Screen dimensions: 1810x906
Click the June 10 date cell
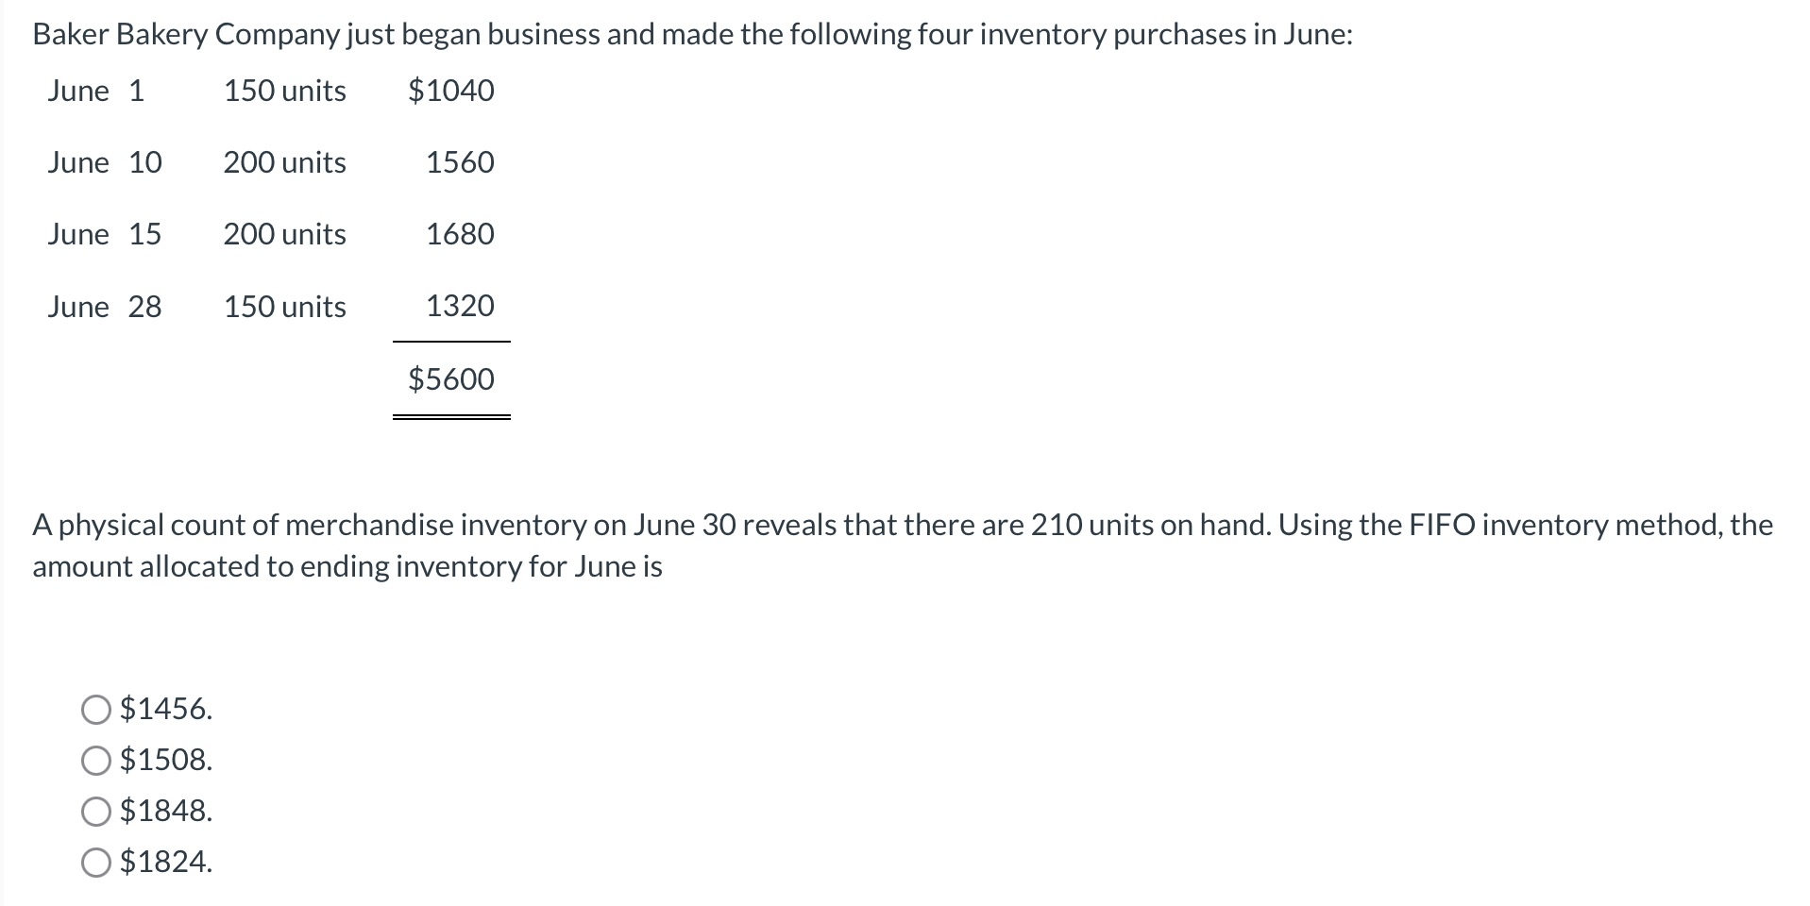(105, 162)
